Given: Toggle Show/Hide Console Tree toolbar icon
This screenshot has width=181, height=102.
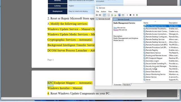Looking at the screenshot, I should coord(104,15).
